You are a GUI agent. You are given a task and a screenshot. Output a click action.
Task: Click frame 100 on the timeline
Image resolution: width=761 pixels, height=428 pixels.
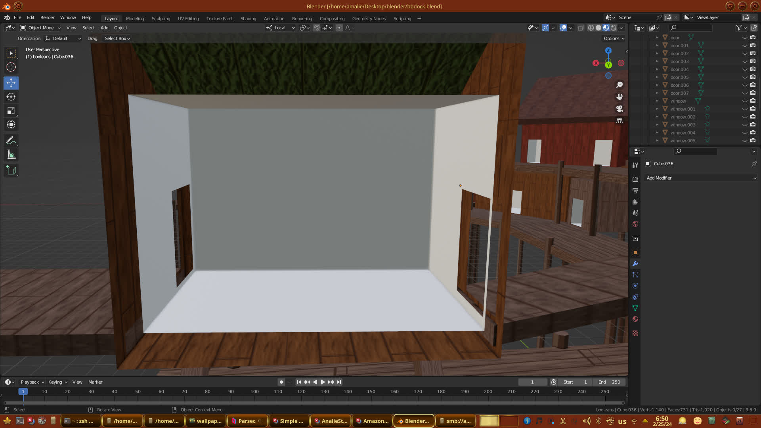(x=254, y=392)
